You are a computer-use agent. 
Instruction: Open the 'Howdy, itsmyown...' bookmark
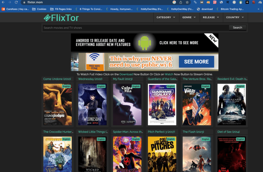[x=119, y=9]
